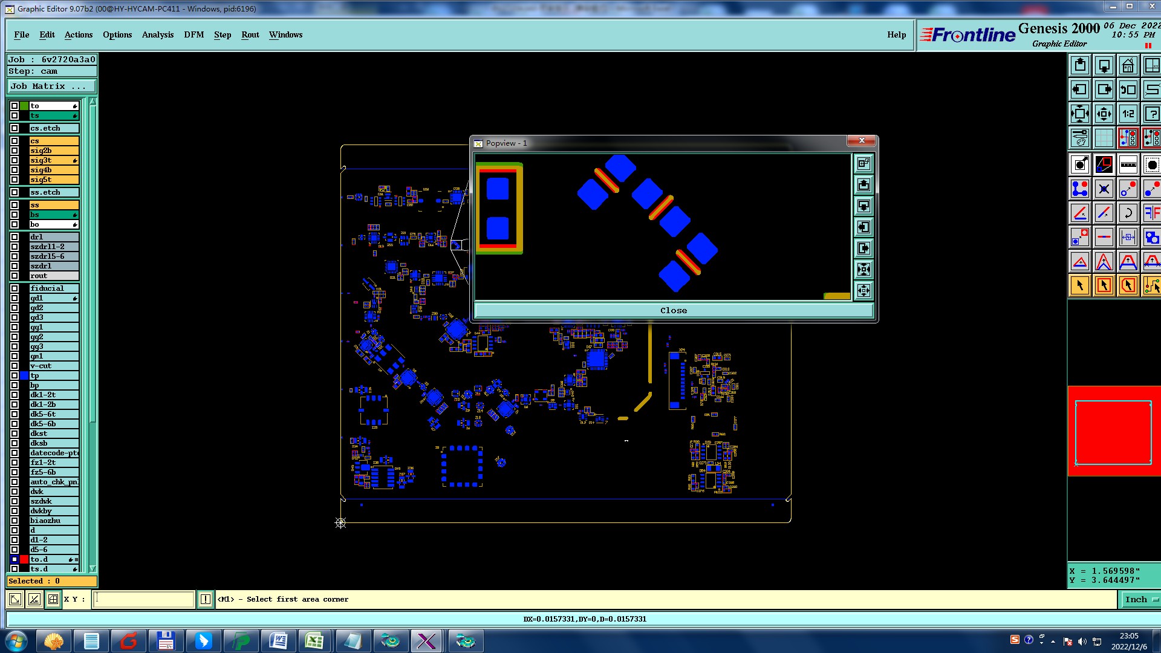Open the File menu

(x=22, y=34)
